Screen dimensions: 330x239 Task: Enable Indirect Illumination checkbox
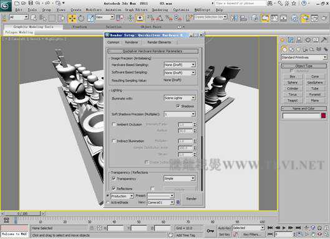click(x=114, y=141)
